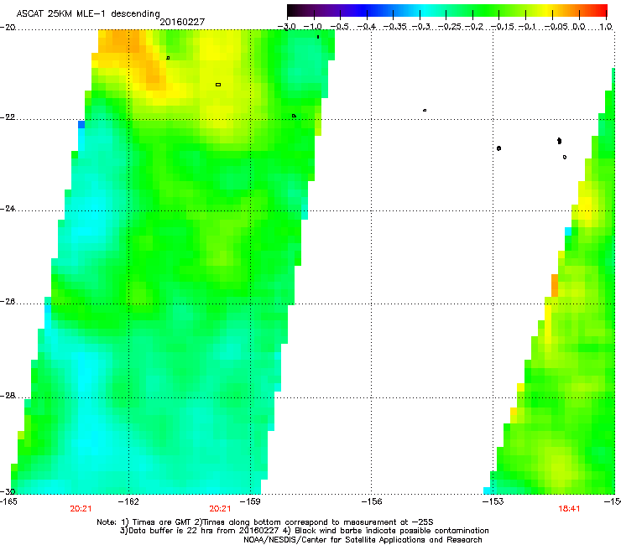Screen dimensions: 621x545
Task: Click the -22 latitude axis label
Action: click(8, 117)
